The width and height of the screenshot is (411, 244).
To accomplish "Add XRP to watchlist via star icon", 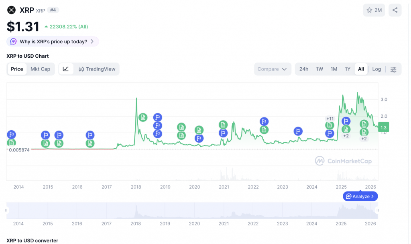I will click(369, 10).
